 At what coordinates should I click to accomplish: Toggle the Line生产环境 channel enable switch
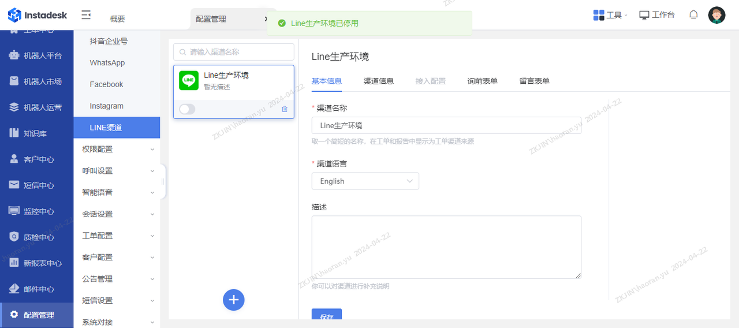(187, 109)
